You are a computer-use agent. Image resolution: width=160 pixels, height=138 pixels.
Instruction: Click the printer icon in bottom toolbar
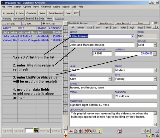(75, 131)
